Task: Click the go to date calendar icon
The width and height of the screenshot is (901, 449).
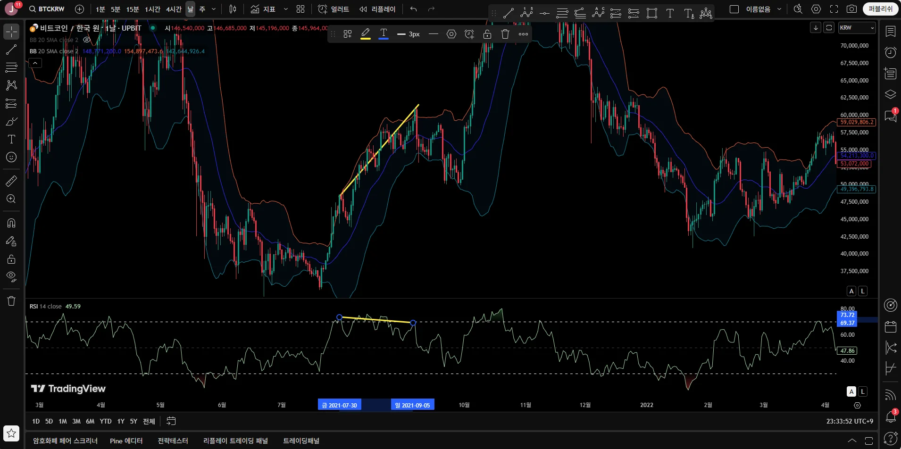Action: pyautogui.click(x=171, y=421)
